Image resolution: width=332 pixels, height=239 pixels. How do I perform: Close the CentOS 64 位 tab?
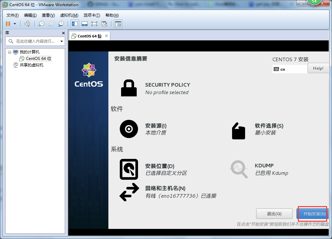click(x=106, y=36)
